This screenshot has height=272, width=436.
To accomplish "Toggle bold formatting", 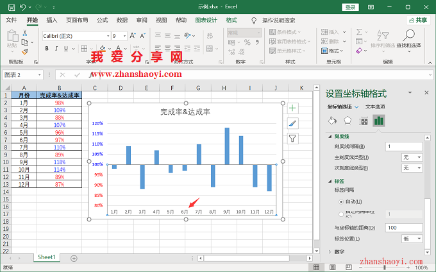I will (47, 49).
